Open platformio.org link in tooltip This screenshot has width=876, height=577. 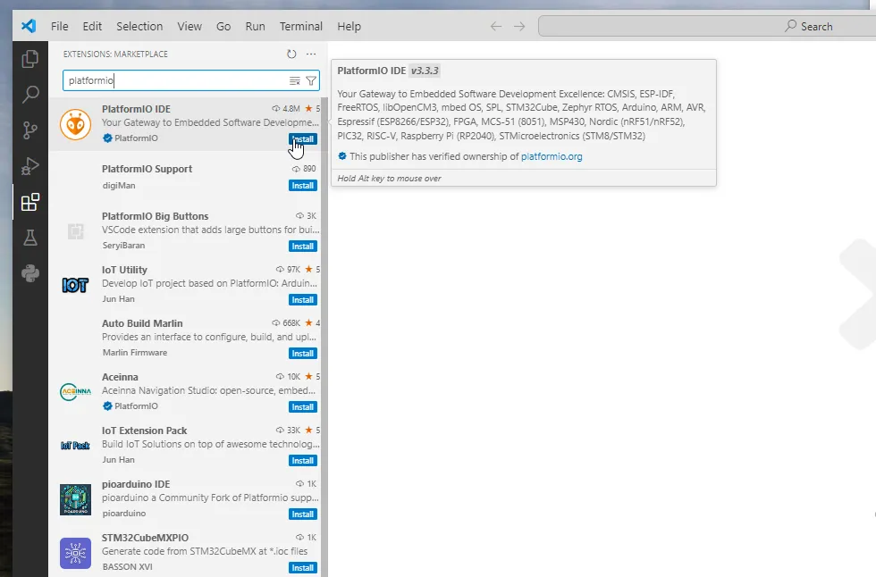point(552,156)
